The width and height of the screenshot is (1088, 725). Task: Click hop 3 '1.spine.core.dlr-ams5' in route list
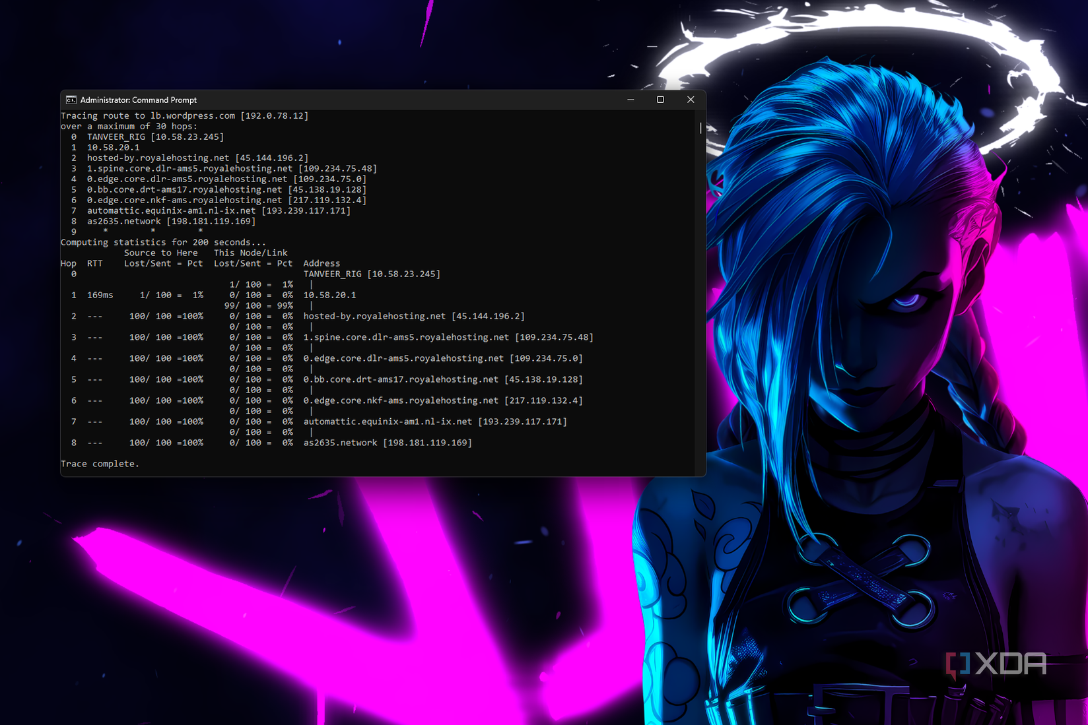(232, 169)
